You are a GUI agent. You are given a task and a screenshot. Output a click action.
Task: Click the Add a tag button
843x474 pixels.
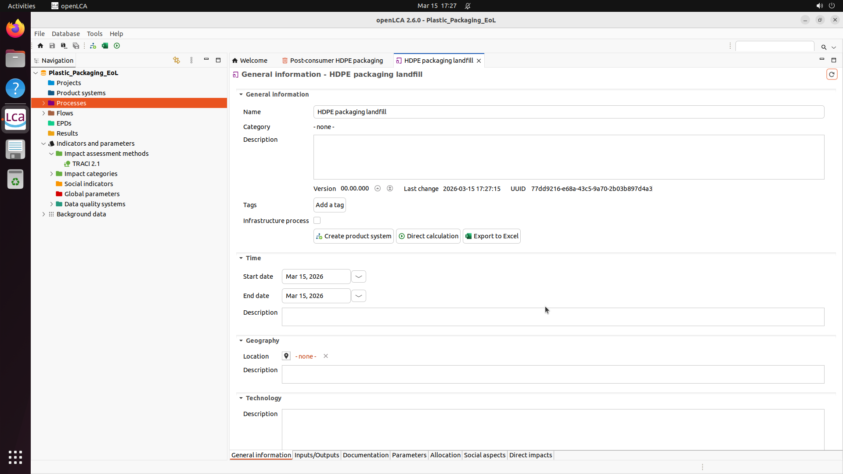coord(329,205)
